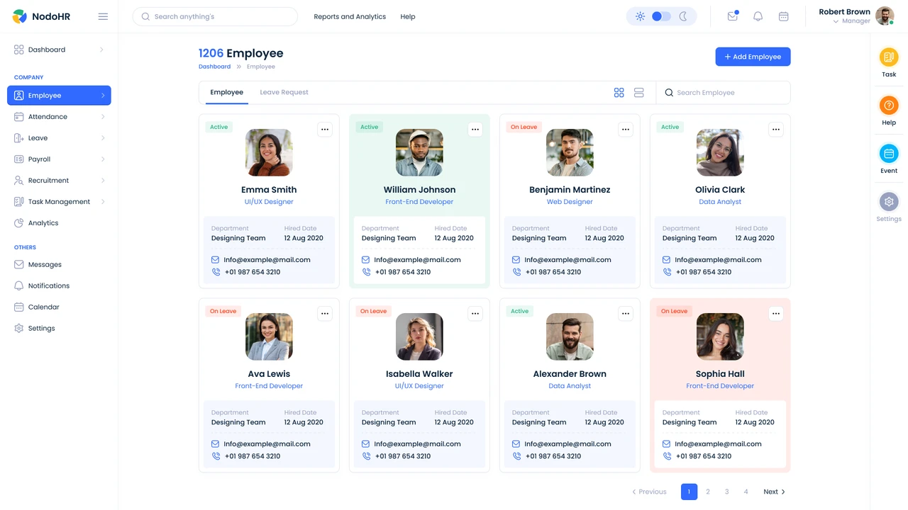The height and width of the screenshot is (510, 908).
Task: Click the sun light-mode icon
Action: pyautogui.click(x=640, y=16)
